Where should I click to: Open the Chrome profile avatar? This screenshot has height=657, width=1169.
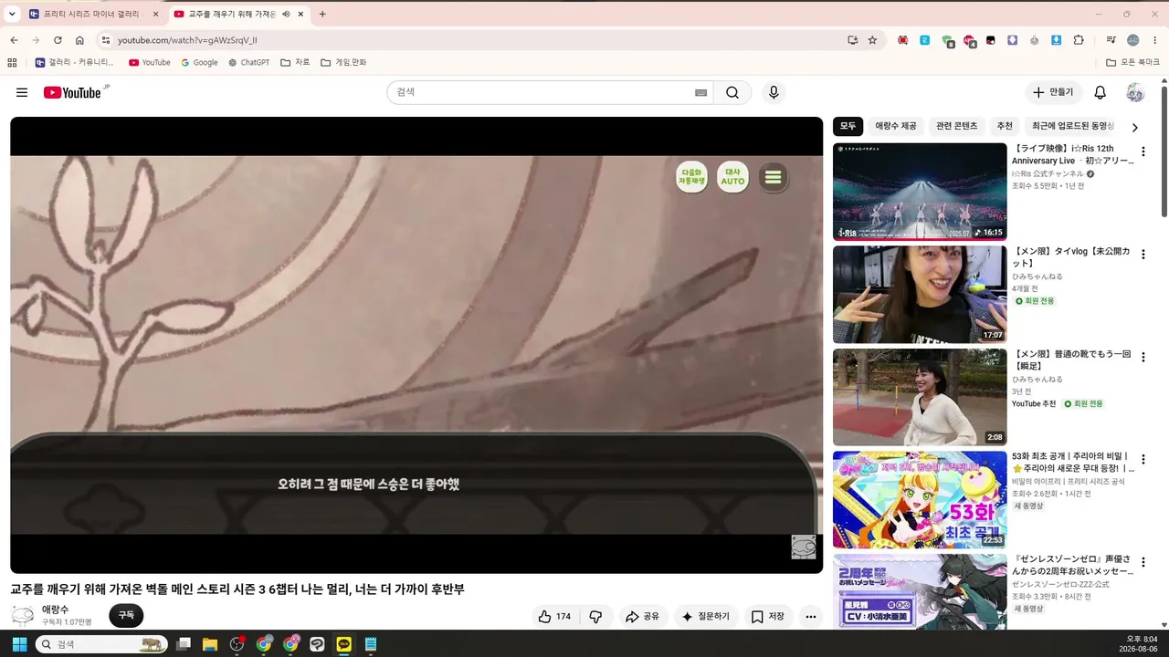[1132, 40]
